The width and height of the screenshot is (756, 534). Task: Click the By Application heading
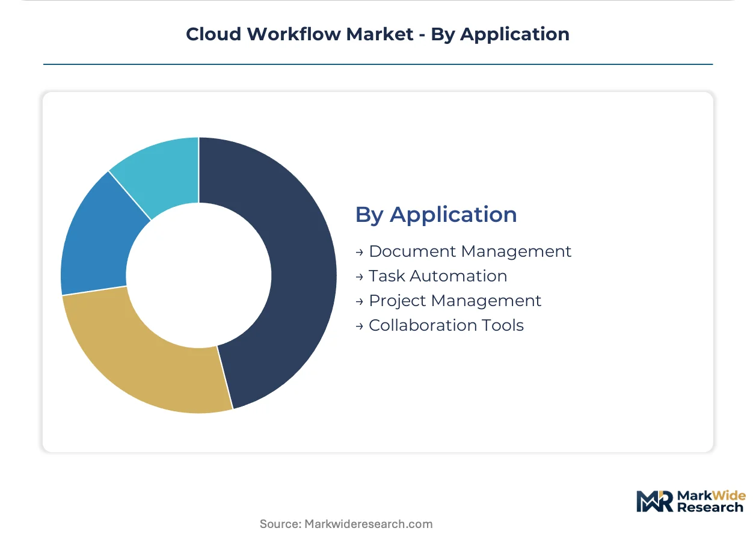(436, 215)
